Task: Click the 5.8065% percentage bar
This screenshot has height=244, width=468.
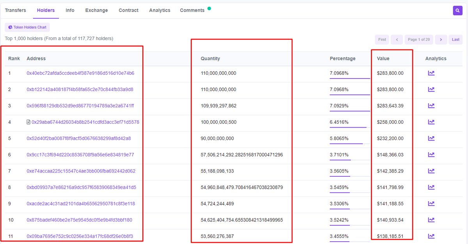Action: 350,144
